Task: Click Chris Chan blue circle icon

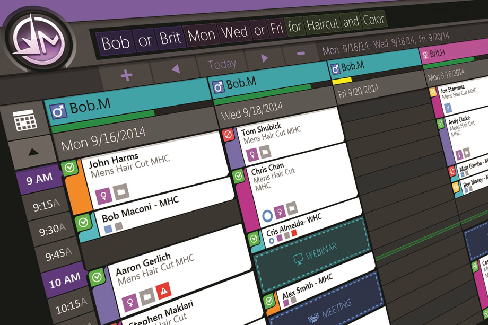Action: [x=267, y=216]
